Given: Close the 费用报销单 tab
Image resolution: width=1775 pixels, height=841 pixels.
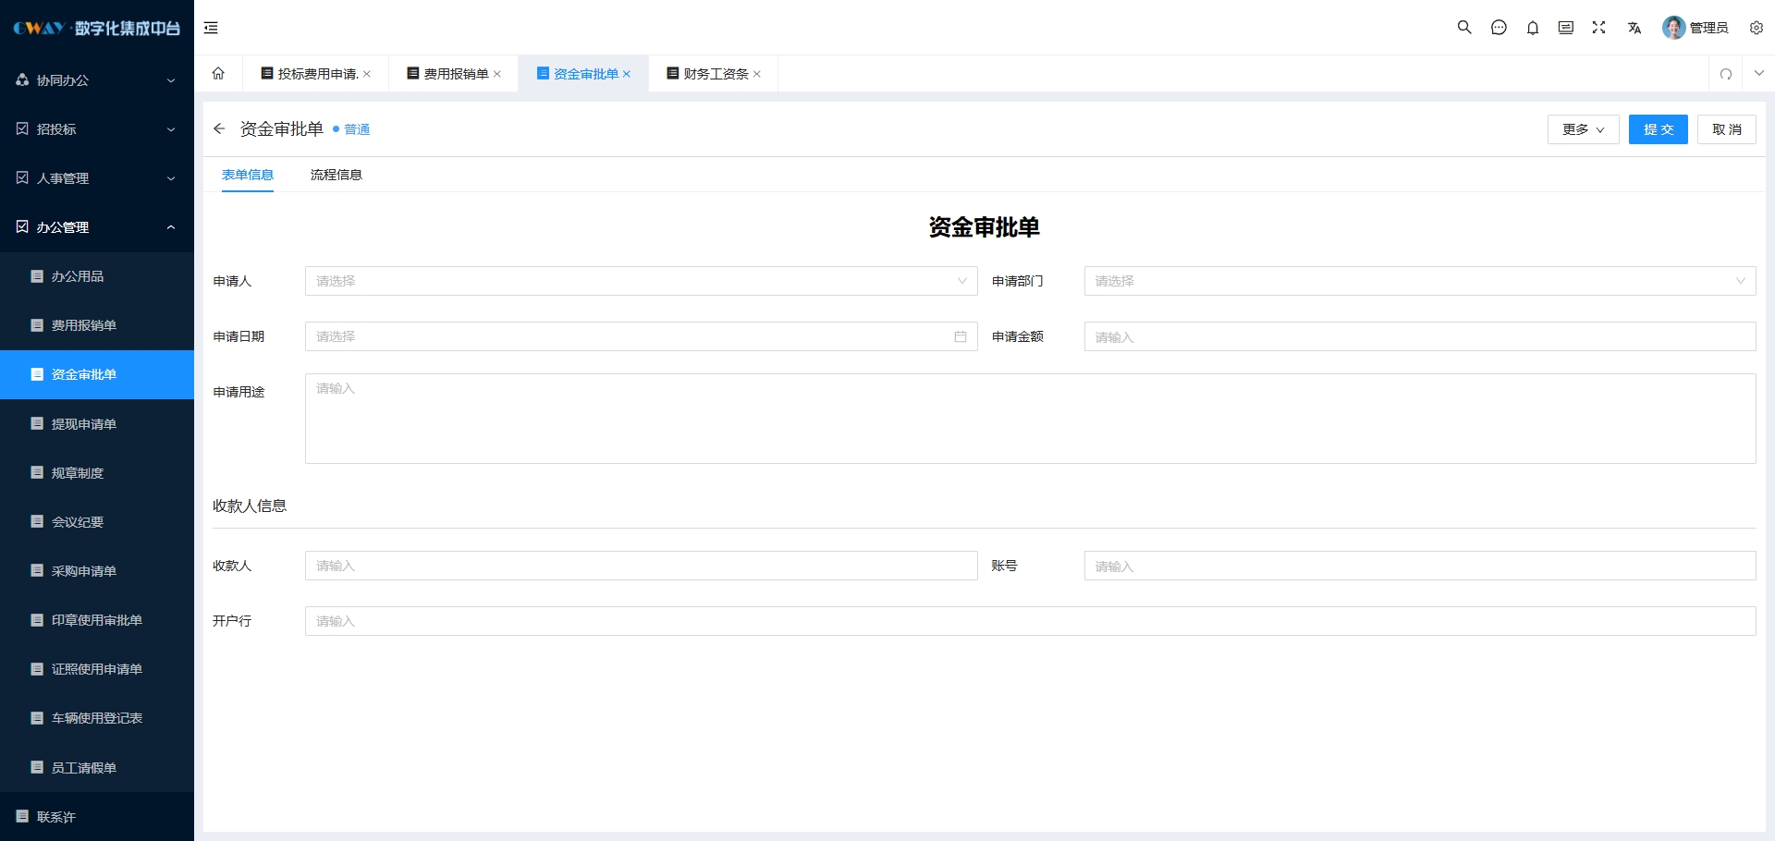Looking at the screenshot, I should pos(497,74).
